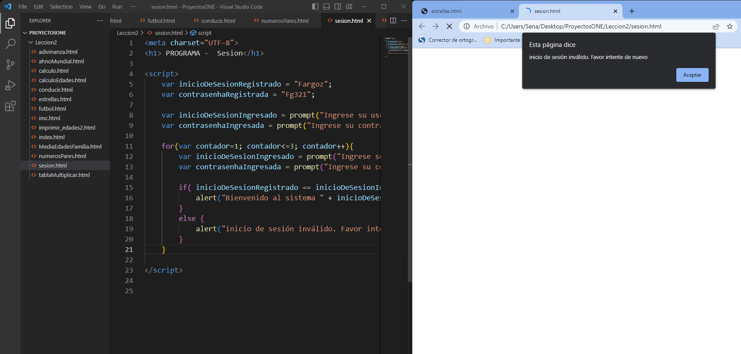
Task: Open the Importante bookmark folder
Action: click(x=503, y=40)
